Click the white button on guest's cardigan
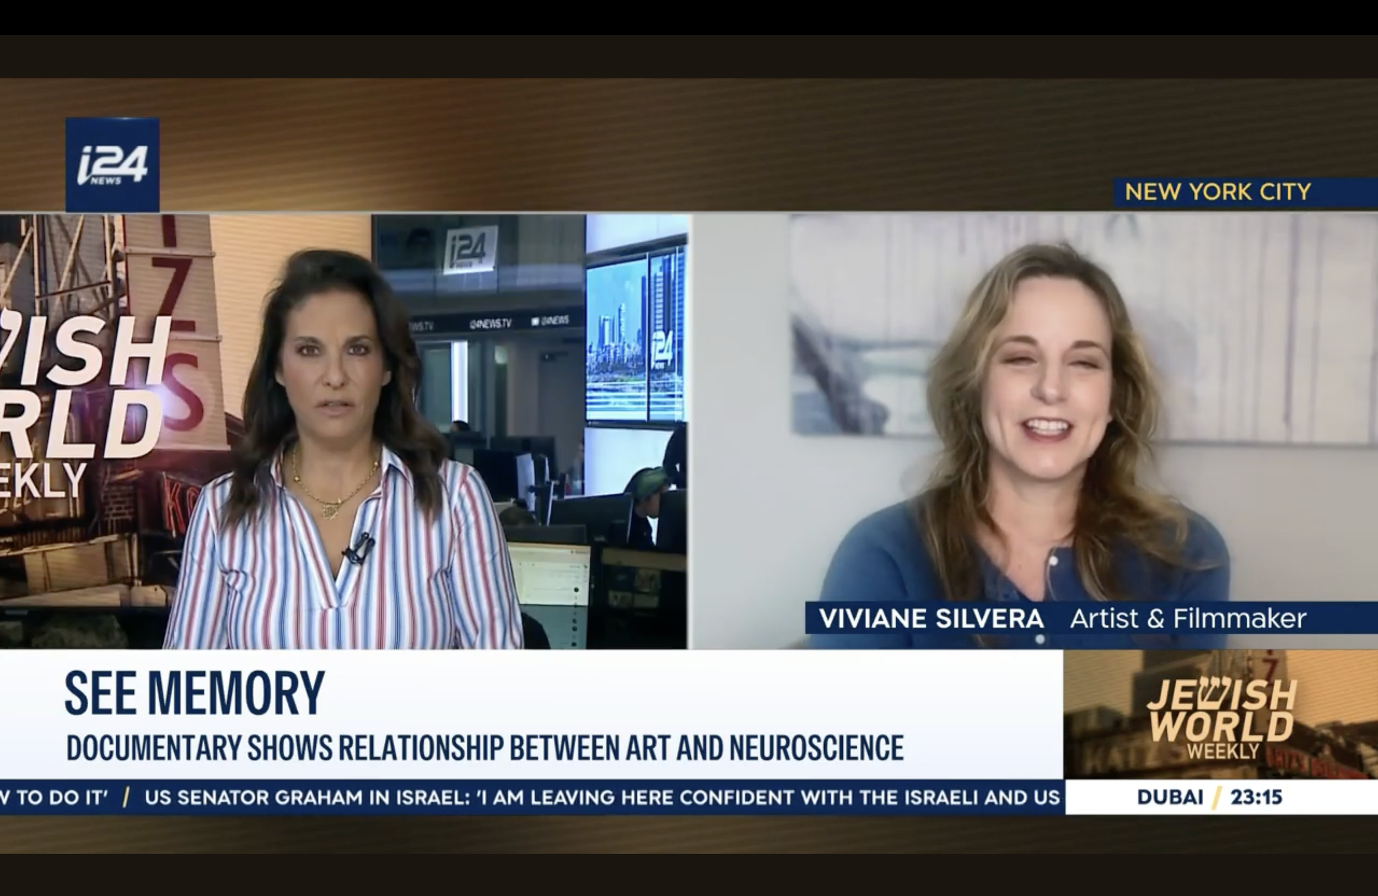This screenshot has height=896, width=1378. coord(1053,560)
